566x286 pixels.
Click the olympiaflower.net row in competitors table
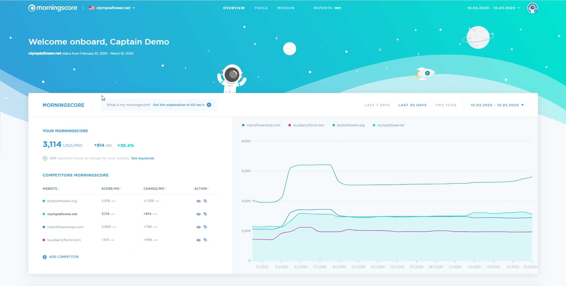[x=130, y=214]
